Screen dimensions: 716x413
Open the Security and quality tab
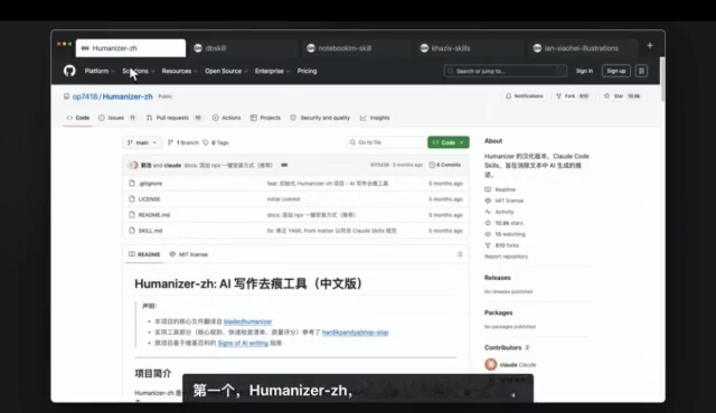320,118
